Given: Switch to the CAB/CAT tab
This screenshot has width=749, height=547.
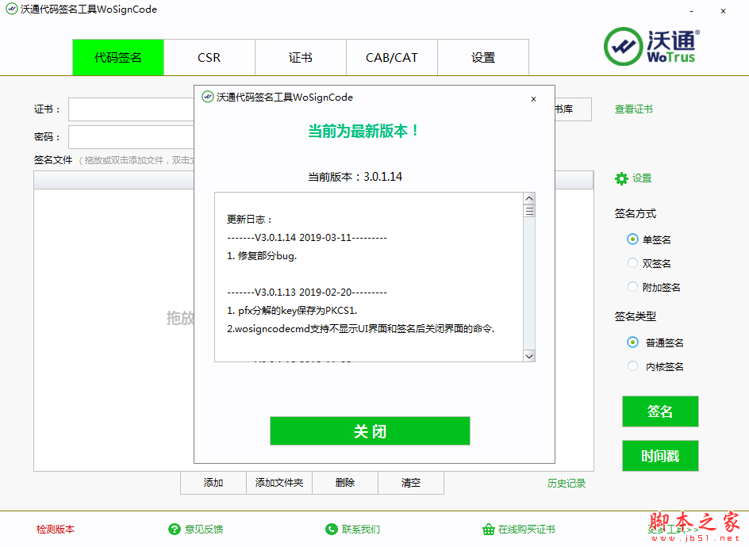Looking at the screenshot, I should [x=392, y=57].
